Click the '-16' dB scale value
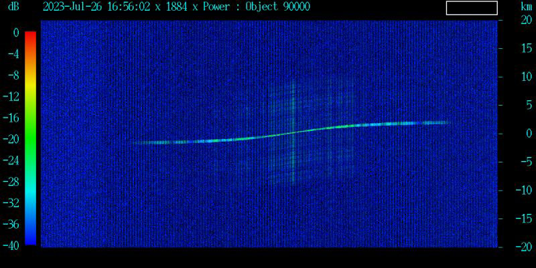The height and width of the screenshot is (268, 536). coord(11,118)
